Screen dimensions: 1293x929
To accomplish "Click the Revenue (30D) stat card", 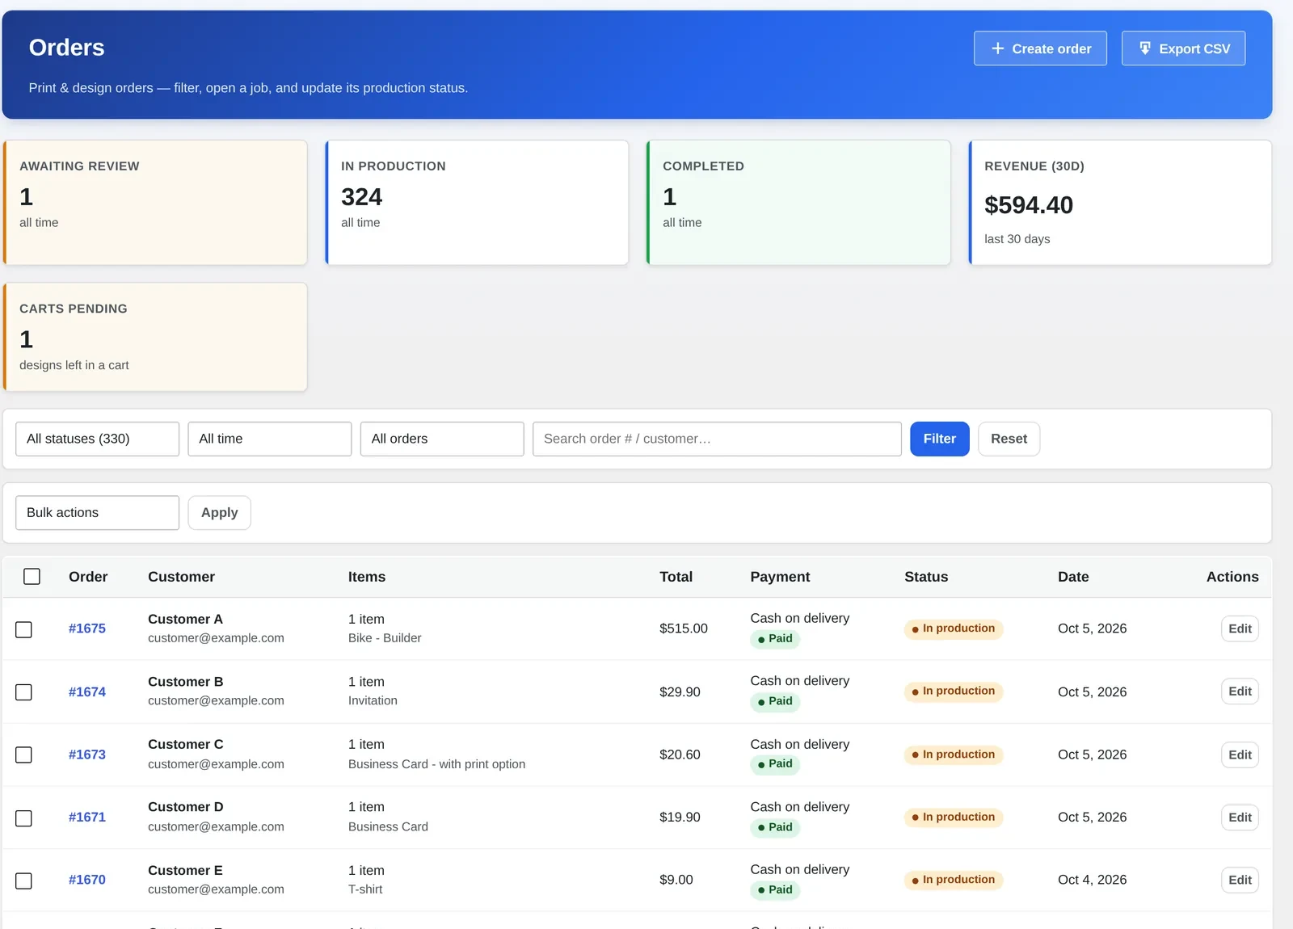I will pyautogui.click(x=1120, y=203).
